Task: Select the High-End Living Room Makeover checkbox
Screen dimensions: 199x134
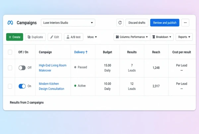Action: click(10, 68)
